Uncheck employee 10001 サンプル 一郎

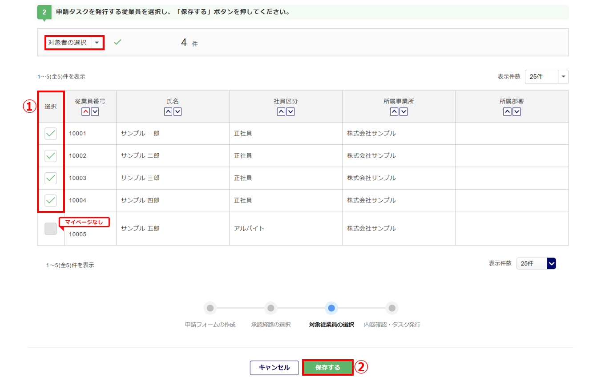pyautogui.click(x=51, y=133)
